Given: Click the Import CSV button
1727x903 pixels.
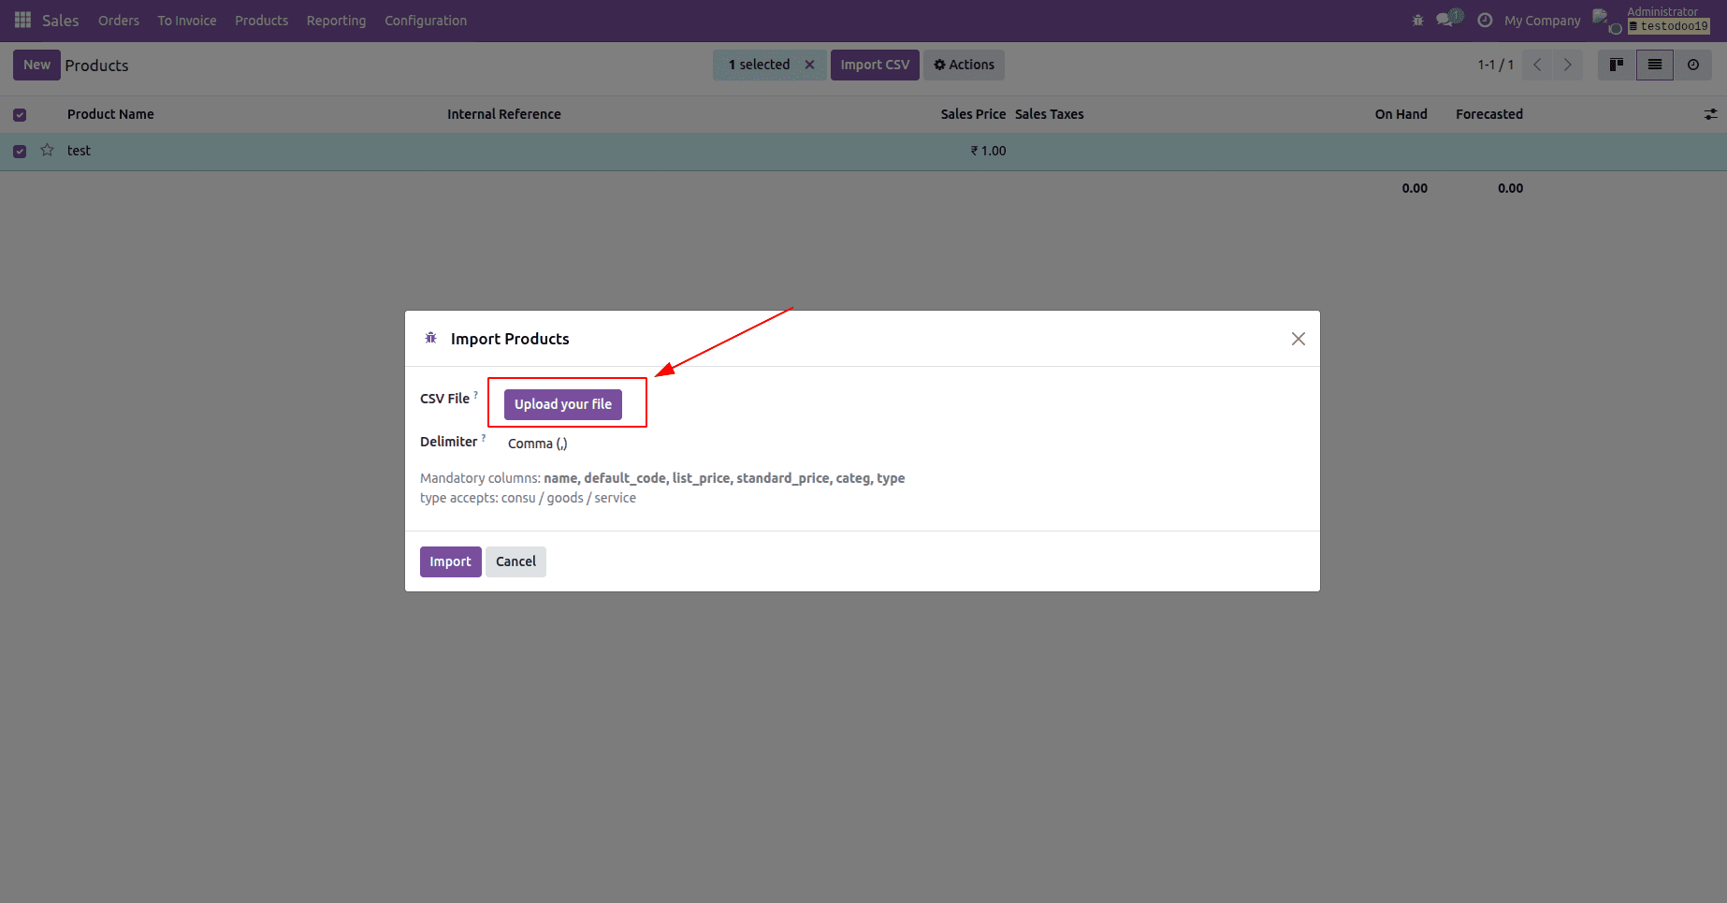Looking at the screenshot, I should [875, 65].
